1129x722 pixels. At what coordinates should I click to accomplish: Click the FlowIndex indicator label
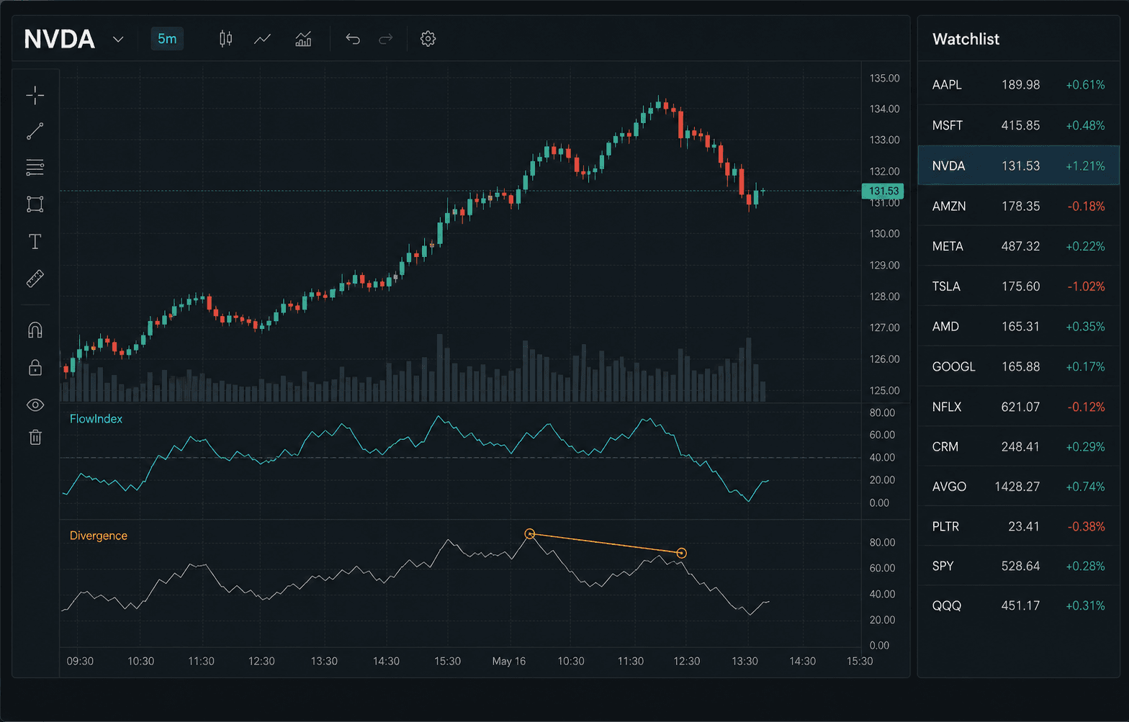point(96,419)
